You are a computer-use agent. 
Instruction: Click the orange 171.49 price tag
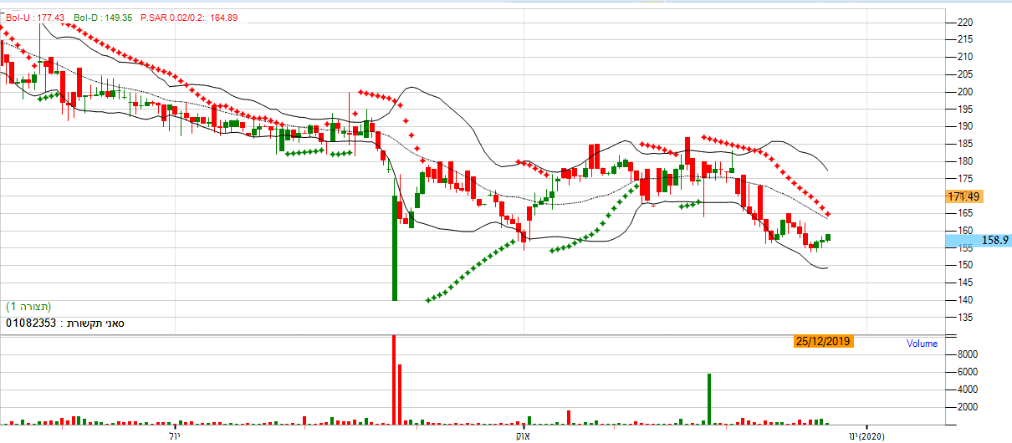(963, 196)
